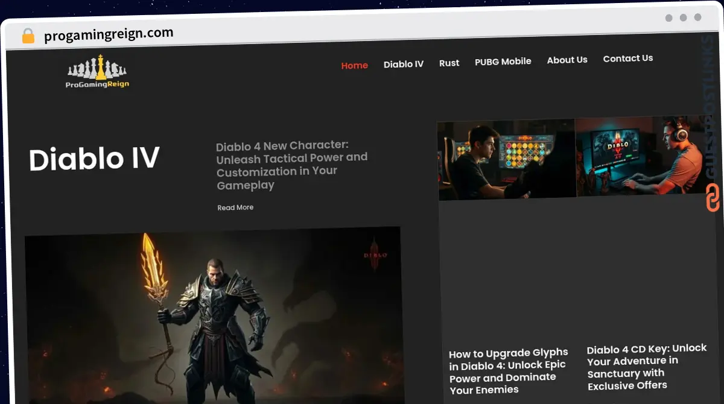Click thumbnail of gamer with gem puzzle
The height and width of the screenshot is (404, 724).
click(x=506, y=159)
